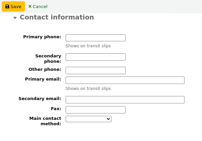Focus the Secondary email text box
The width and height of the screenshot is (202, 141).
125,99
